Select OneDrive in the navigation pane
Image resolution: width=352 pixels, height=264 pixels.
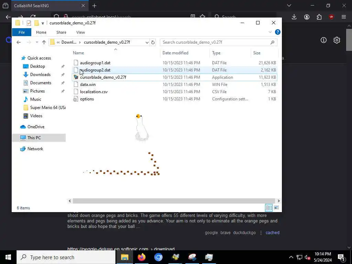[x=36, y=127]
